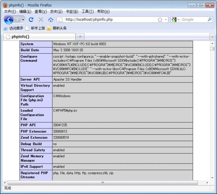This screenshot has width=217, height=194.
Task: Click the horizontal scrollbar thumb
Action: pos(103,183)
